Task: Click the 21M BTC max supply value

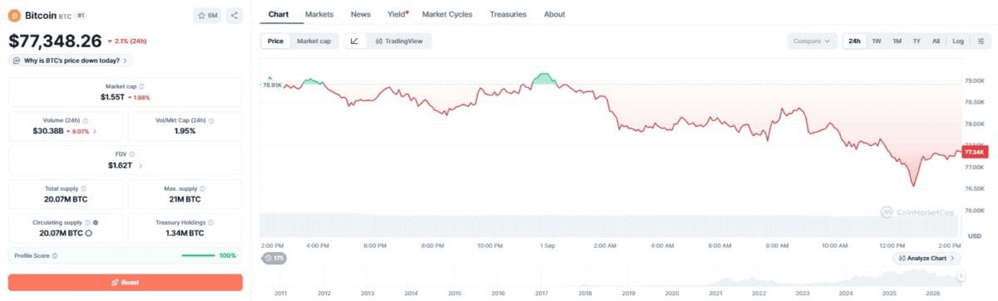Action: click(x=185, y=199)
